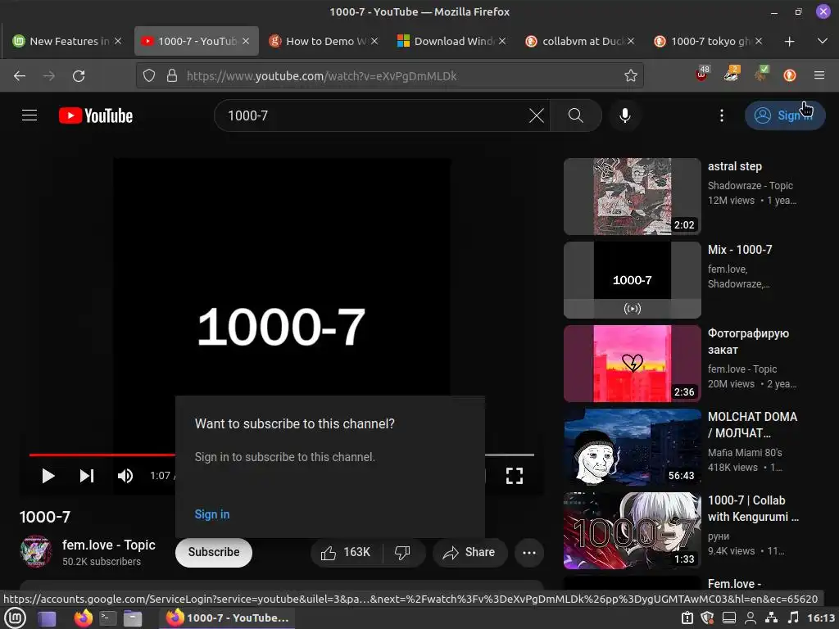Screen dimensions: 839x629
Task: Click the YouTube URL address bar
Action: (x=389, y=76)
